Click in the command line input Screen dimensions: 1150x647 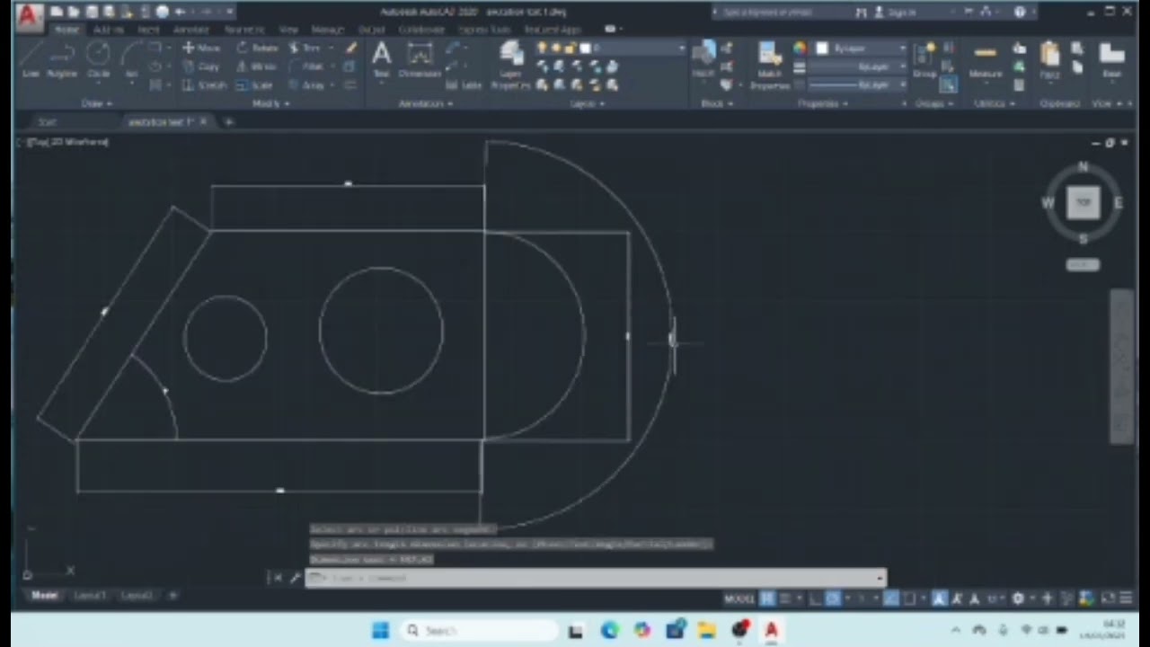click(x=596, y=578)
